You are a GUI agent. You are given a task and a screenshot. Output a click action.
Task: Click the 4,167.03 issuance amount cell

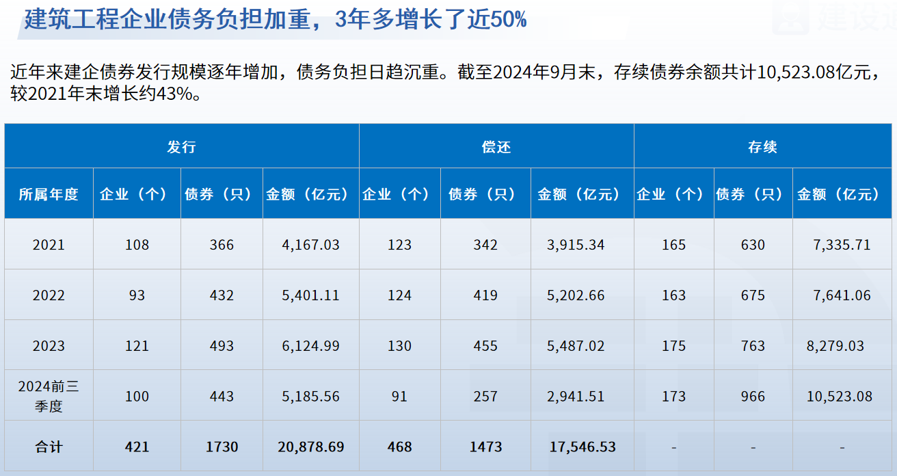click(310, 245)
